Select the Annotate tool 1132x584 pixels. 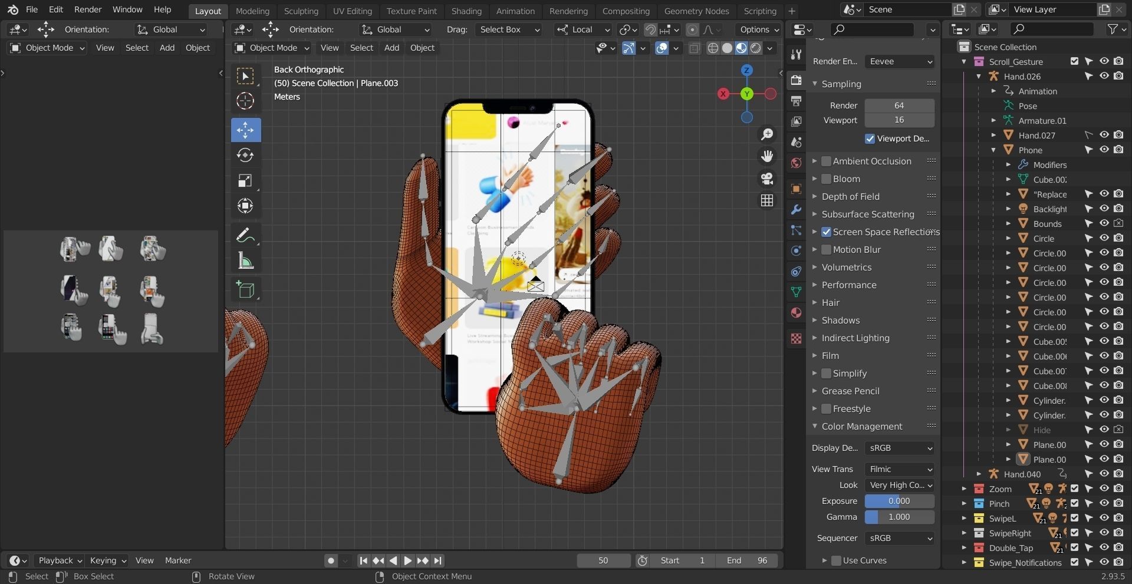click(245, 235)
